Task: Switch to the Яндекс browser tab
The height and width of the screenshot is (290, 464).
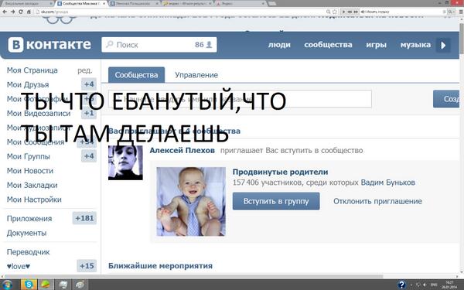Action: click(241, 4)
